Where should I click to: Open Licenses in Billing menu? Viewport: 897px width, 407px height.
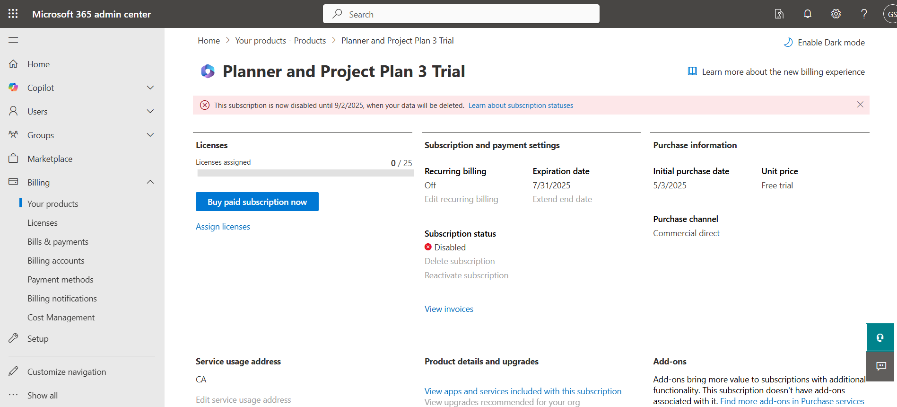(x=43, y=222)
